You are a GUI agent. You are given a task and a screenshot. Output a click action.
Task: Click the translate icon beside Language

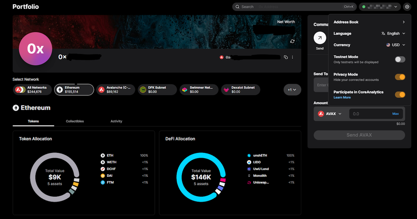point(383,33)
